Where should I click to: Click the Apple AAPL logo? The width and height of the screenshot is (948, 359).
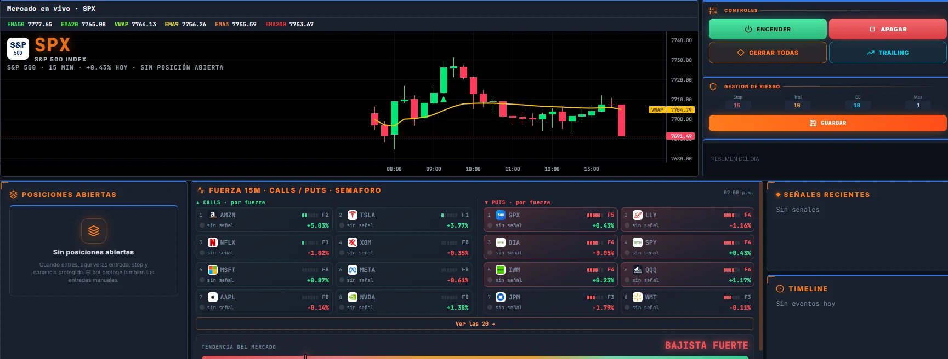(213, 297)
